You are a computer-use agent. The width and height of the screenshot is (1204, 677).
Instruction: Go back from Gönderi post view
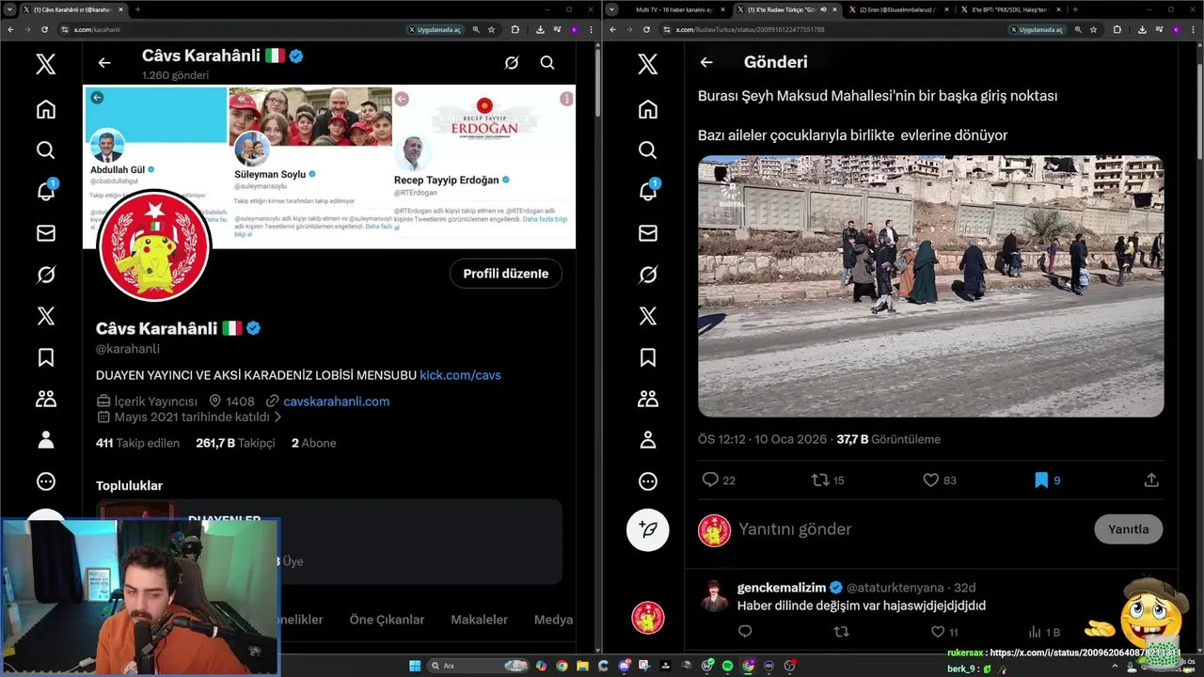click(705, 62)
